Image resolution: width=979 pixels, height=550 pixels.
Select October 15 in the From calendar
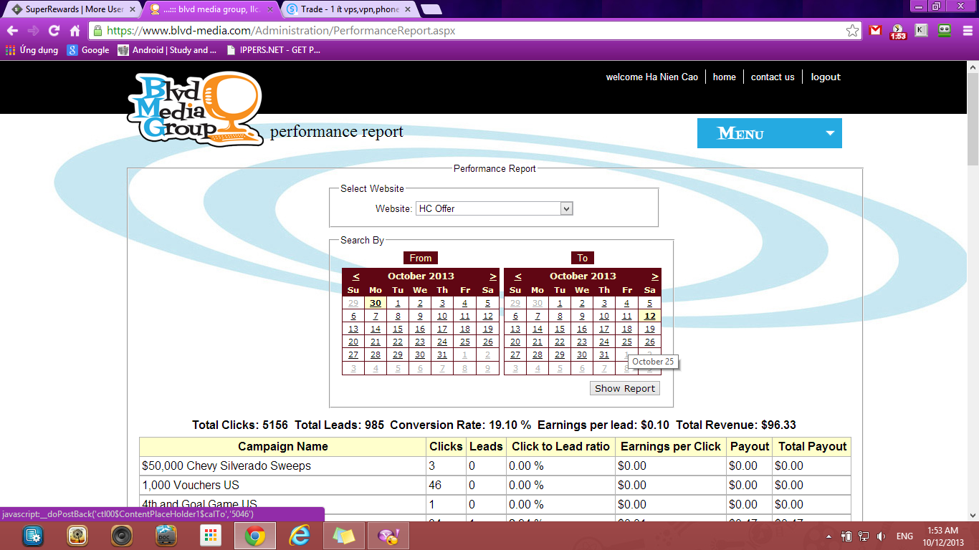398,329
